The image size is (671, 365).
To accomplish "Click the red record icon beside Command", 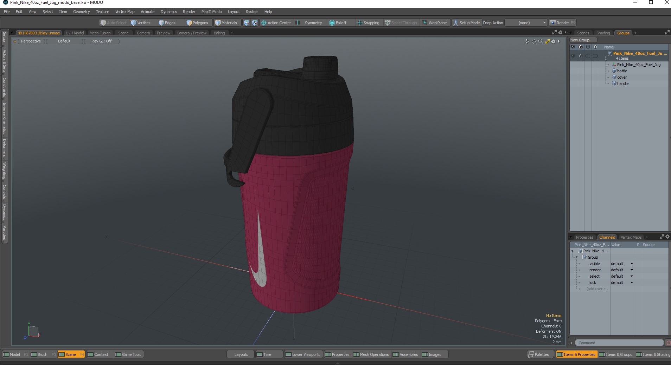I will (668, 343).
